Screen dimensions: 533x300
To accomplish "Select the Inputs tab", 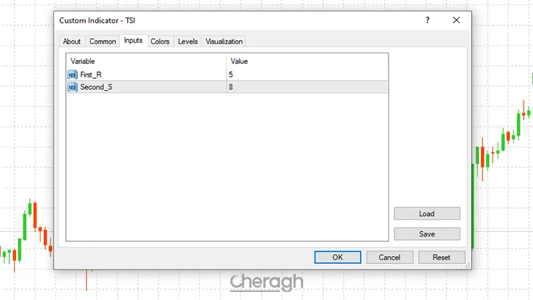I will [133, 41].
